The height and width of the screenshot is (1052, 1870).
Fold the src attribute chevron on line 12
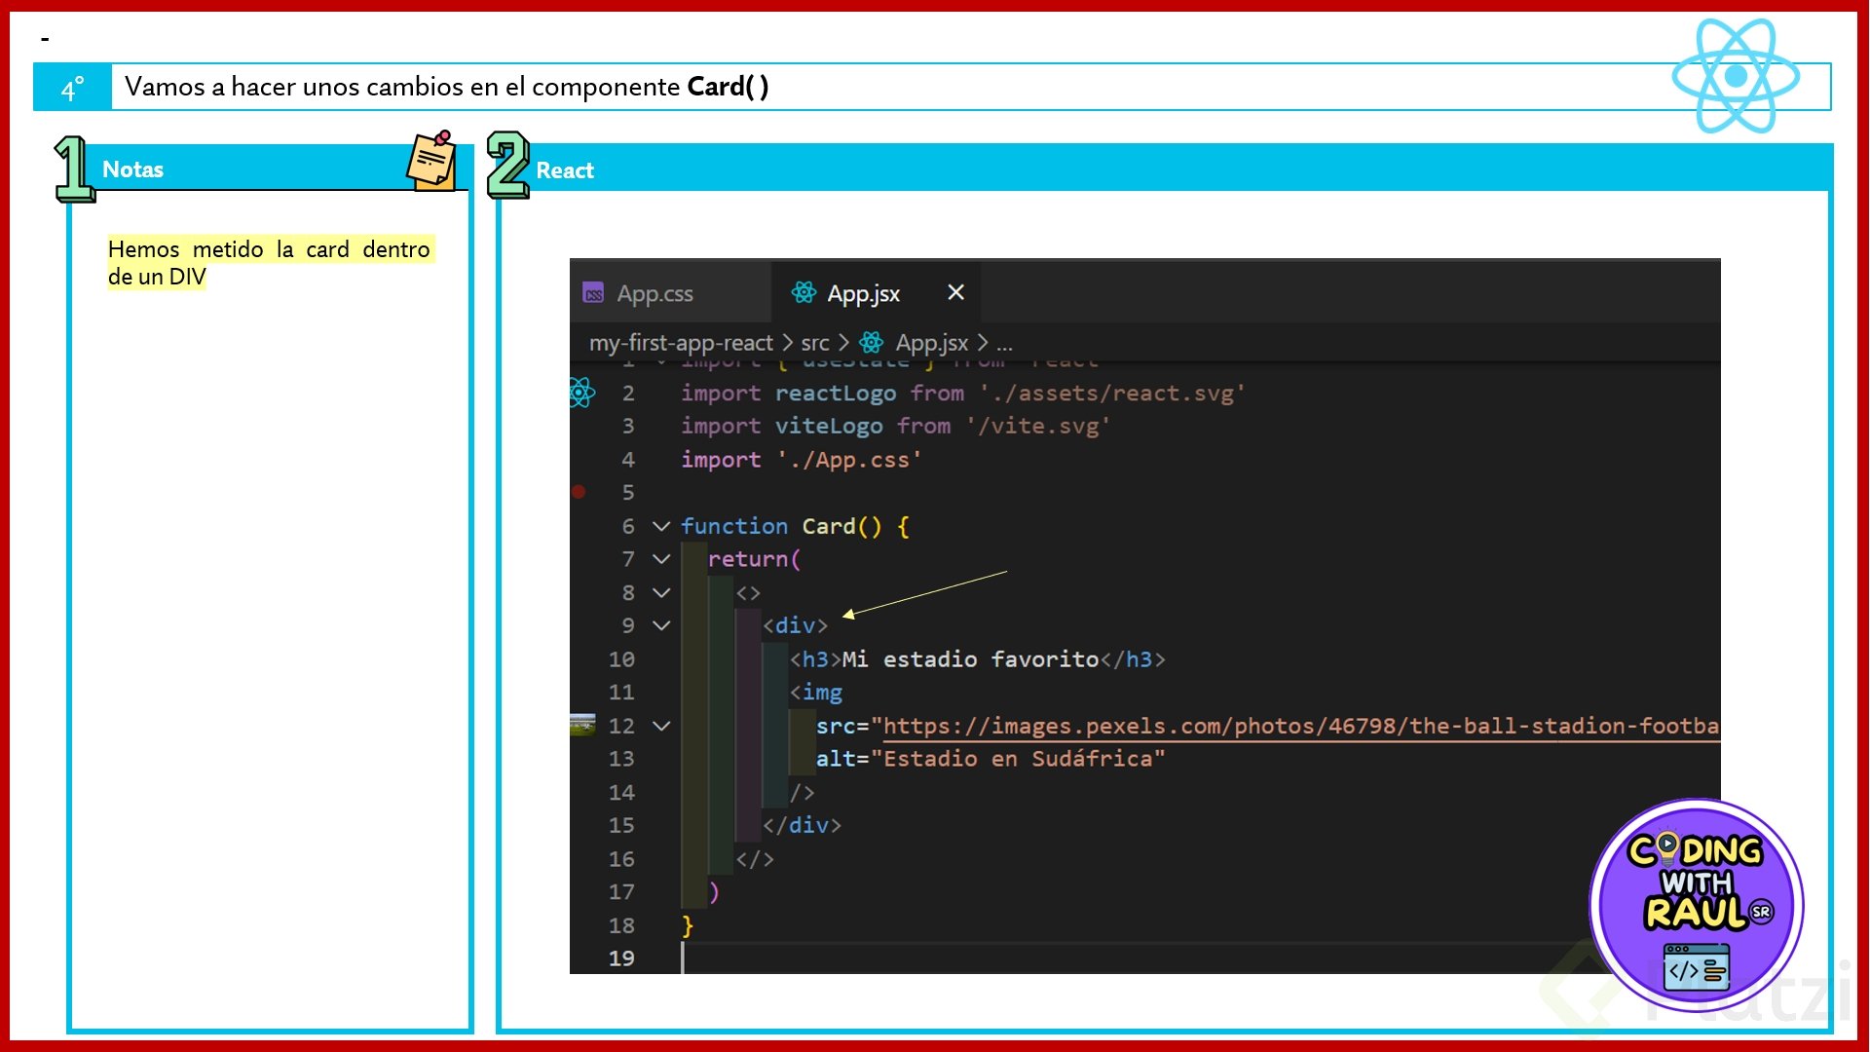pos(661,726)
